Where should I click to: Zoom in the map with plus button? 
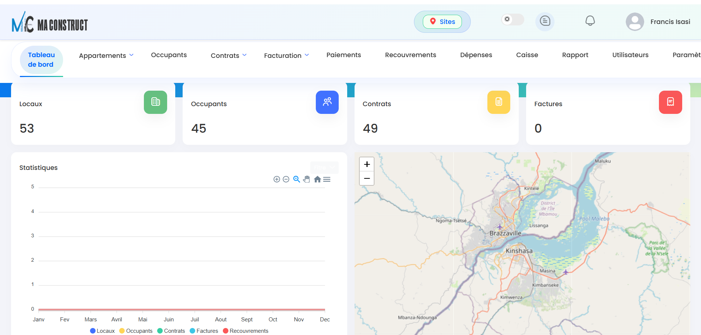(x=367, y=164)
